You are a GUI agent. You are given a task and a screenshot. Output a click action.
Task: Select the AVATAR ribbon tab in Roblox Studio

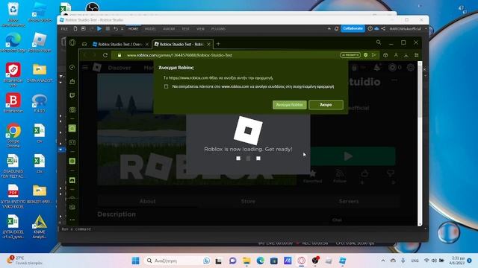coord(169,29)
